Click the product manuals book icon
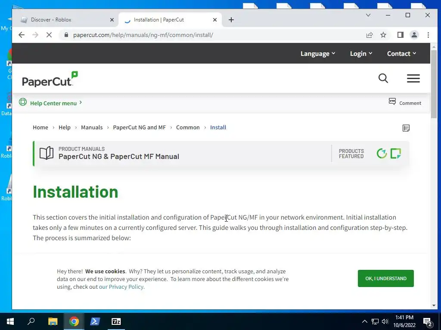This screenshot has height=330, width=441. pos(47,153)
